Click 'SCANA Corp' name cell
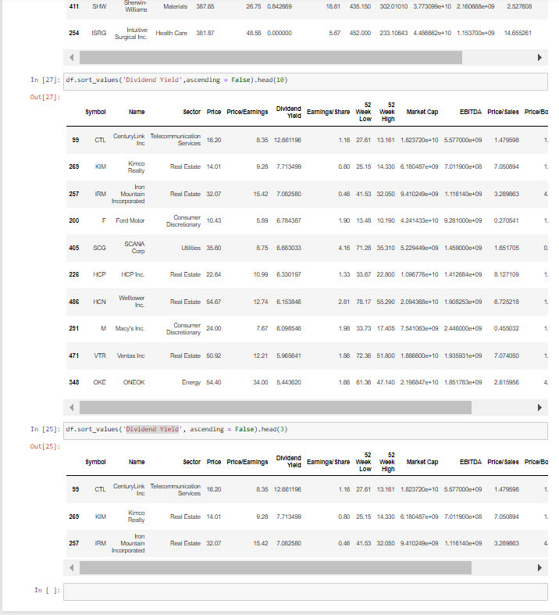The image size is (559, 615). (x=135, y=248)
